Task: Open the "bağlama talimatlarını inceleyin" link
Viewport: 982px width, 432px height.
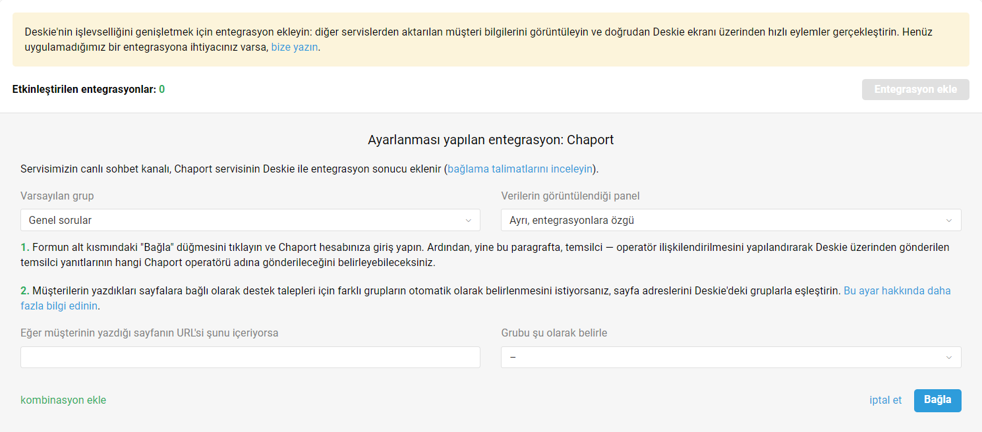Action: [520, 169]
